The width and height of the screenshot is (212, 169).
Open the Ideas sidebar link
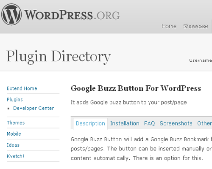pos(13,145)
